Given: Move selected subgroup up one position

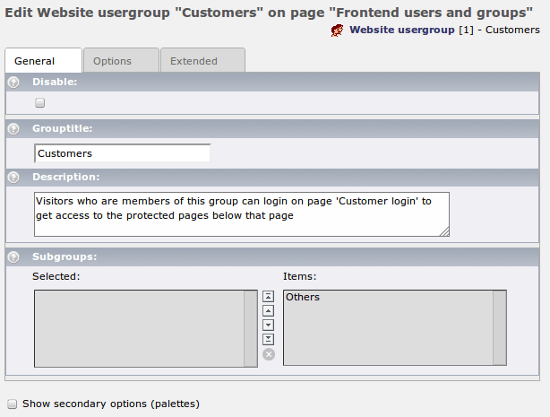Looking at the screenshot, I should pos(268,310).
